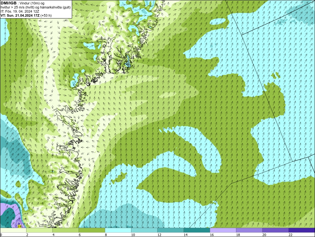The image size is (315, 237).
Task: Click the cyan 10–12 m/s legend swatch
Action: click(x=144, y=230)
